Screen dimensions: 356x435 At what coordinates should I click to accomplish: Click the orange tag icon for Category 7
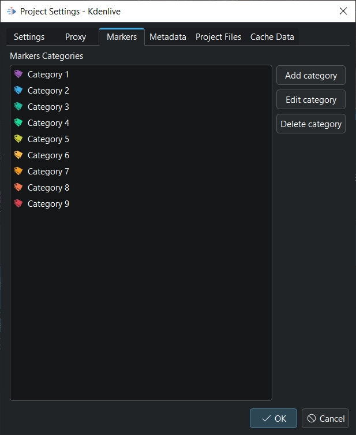tap(18, 172)
